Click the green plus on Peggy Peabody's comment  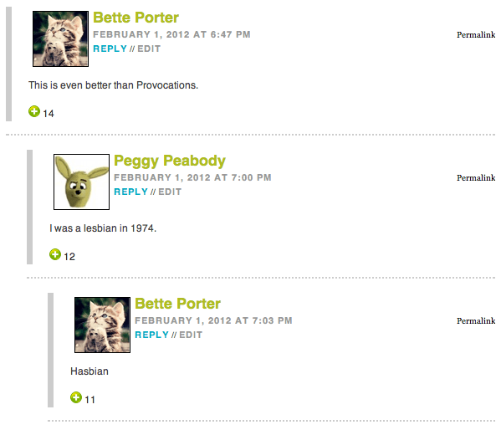click(55, 254)
